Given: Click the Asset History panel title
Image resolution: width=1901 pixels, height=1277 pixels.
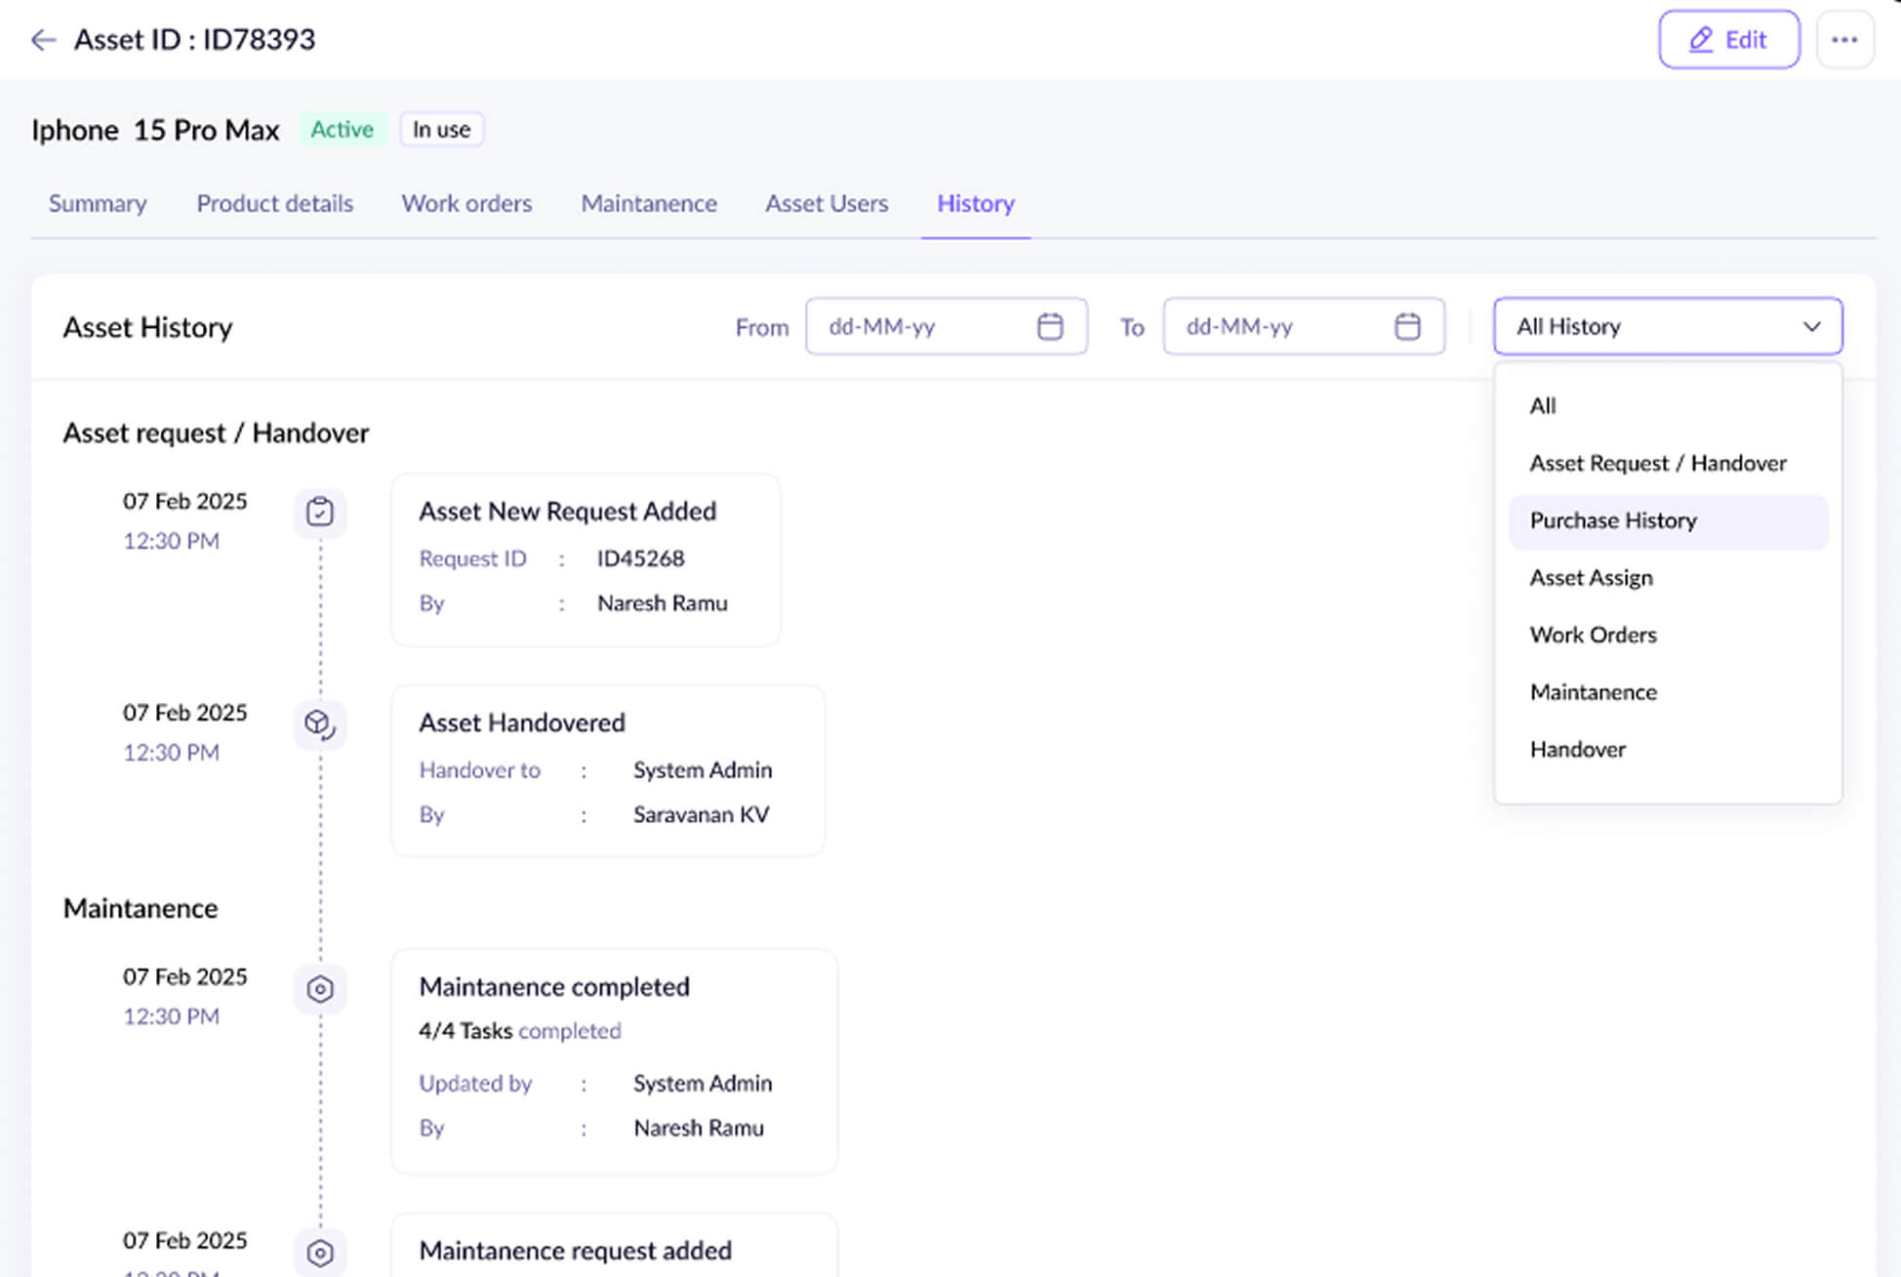Looking at the screenshot, I should [147, 327].
